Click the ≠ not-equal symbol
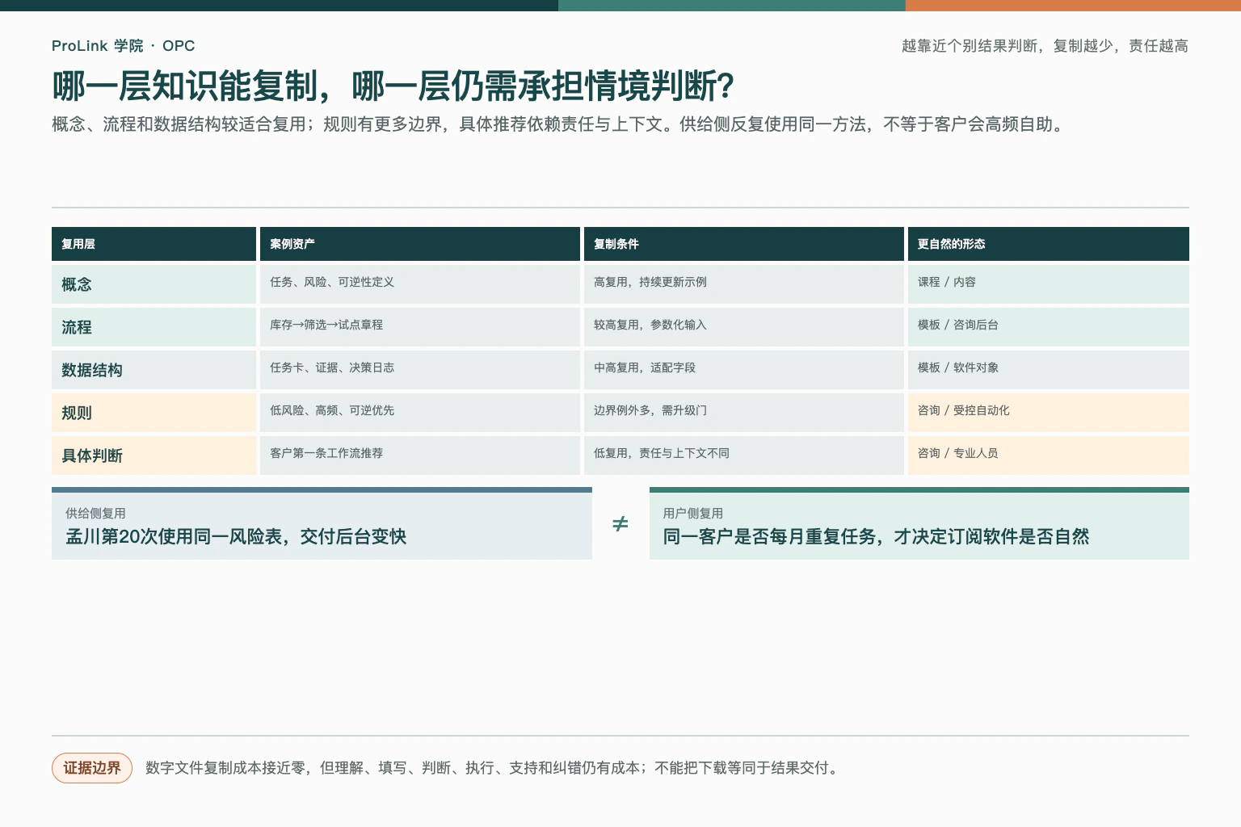Screen dimensions: 1241x827 (x=620, y=524)
